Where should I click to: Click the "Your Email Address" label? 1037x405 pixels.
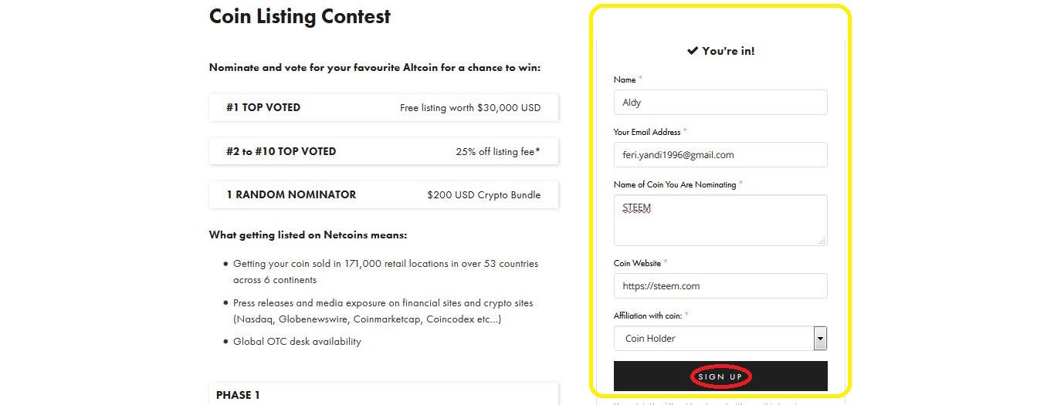click(647, 133)
